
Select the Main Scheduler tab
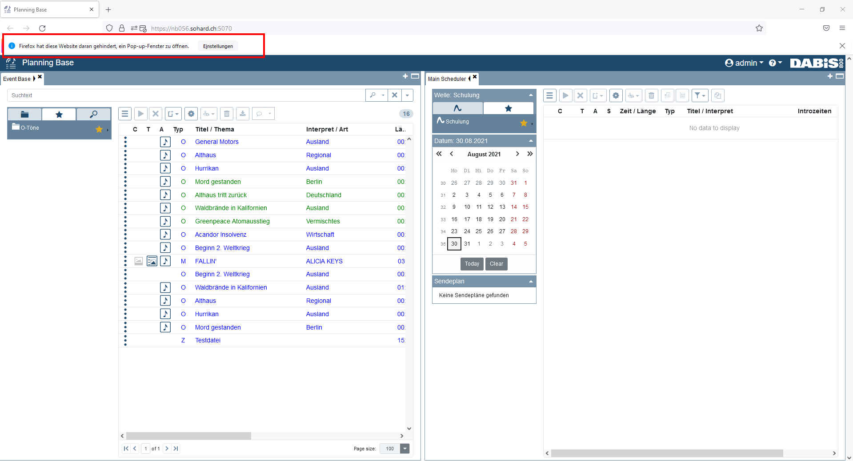click(x=447, y=79)
